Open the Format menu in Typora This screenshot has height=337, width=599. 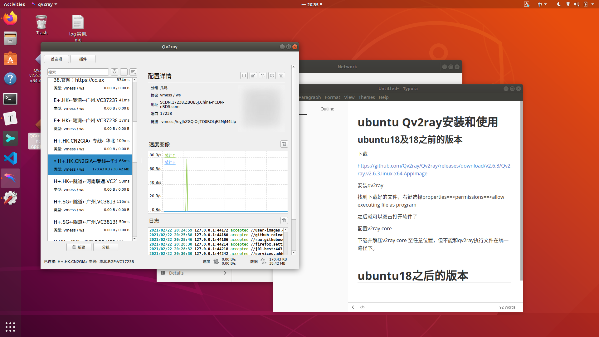tap(332, 97)
